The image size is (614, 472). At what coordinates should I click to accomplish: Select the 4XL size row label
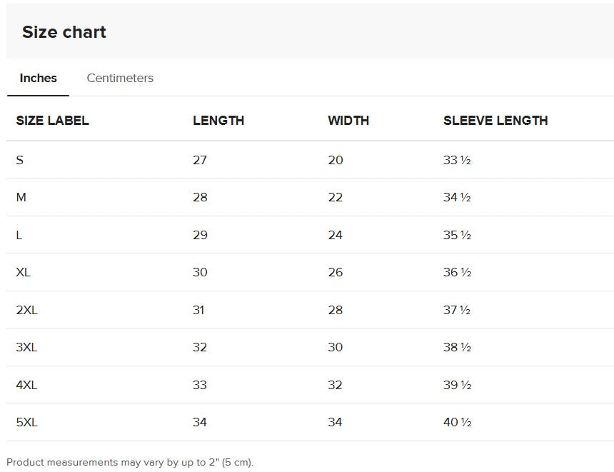click(26, 385)
